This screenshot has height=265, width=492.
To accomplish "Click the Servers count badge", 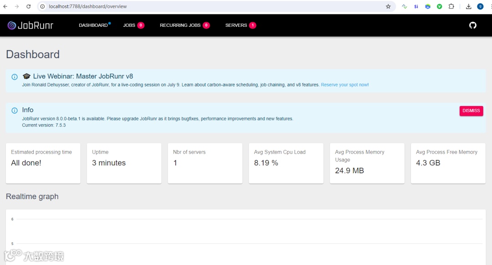I will pyautogui.click(x=252, y=25).
